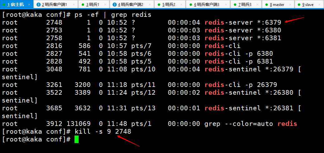Close the 哨兵客户端1 session tab
324x153 pixels.
pos(74,5)
